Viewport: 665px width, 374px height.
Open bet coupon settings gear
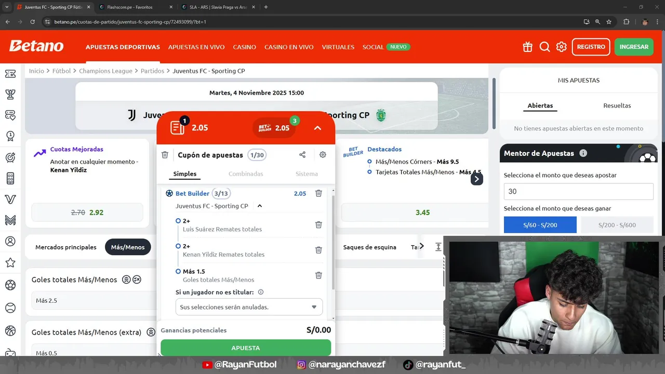pos(323,155)
